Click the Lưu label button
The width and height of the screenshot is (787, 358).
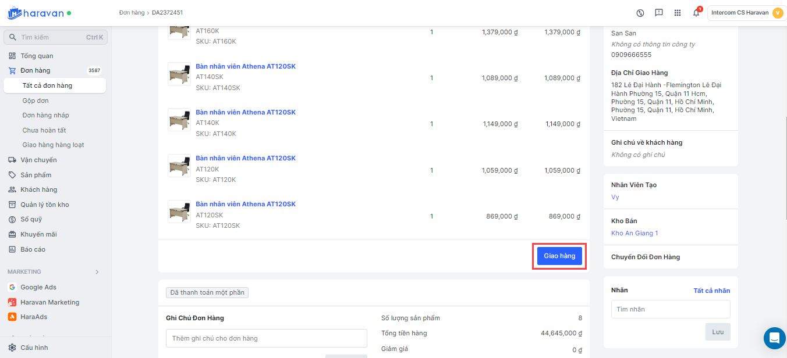click(x=718, y=332)
